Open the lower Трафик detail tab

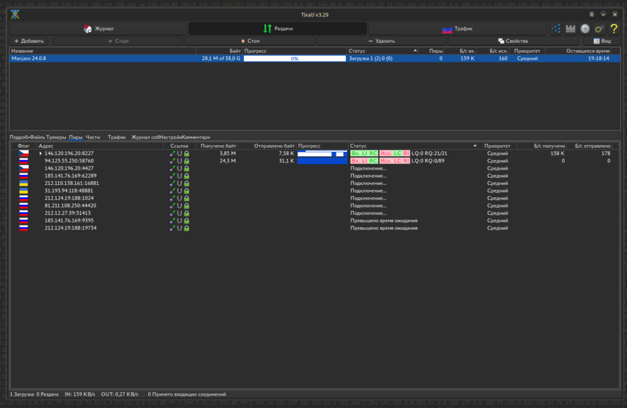point(117,137)
